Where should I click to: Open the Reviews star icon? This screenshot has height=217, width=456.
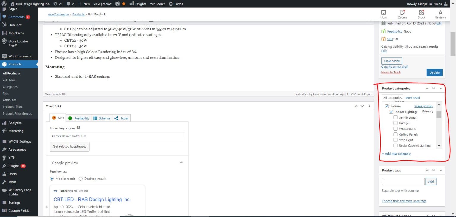(x=441, y=12)
